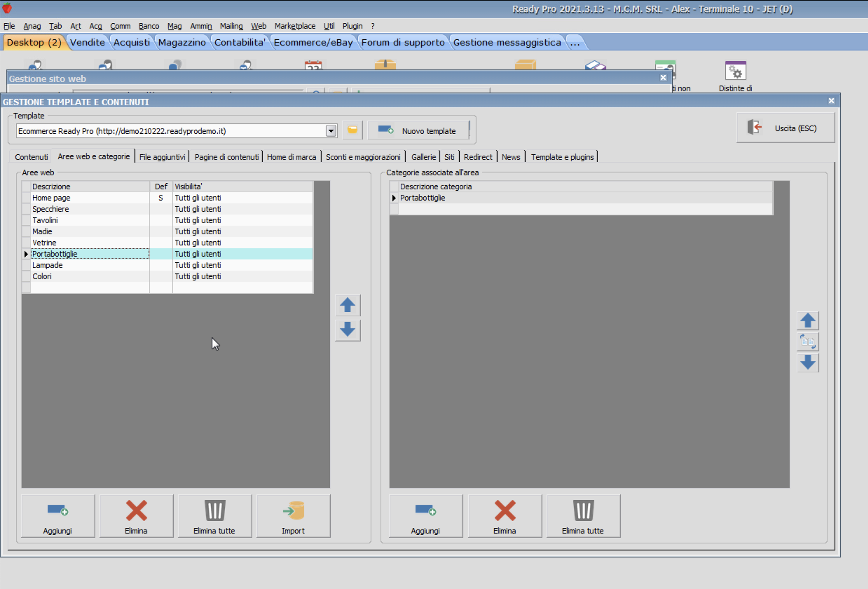The width and height of the screenshot is (868, 589).
Task: Open the Marketplace menu
Action: pos(295,26)
